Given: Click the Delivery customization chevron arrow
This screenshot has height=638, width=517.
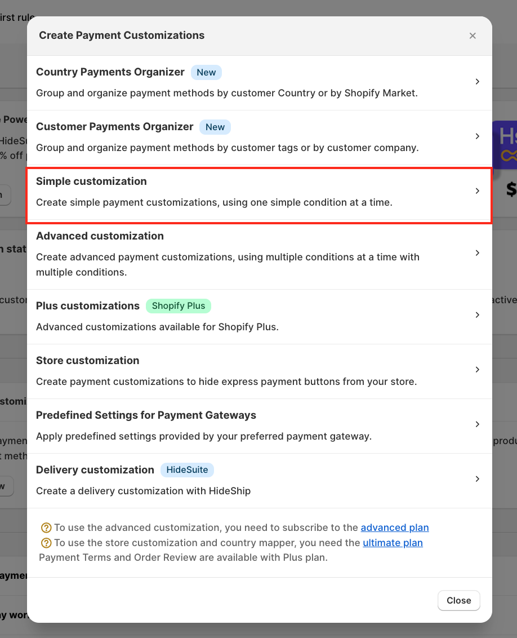Looking at the screenshot, I should pos(477,479).
